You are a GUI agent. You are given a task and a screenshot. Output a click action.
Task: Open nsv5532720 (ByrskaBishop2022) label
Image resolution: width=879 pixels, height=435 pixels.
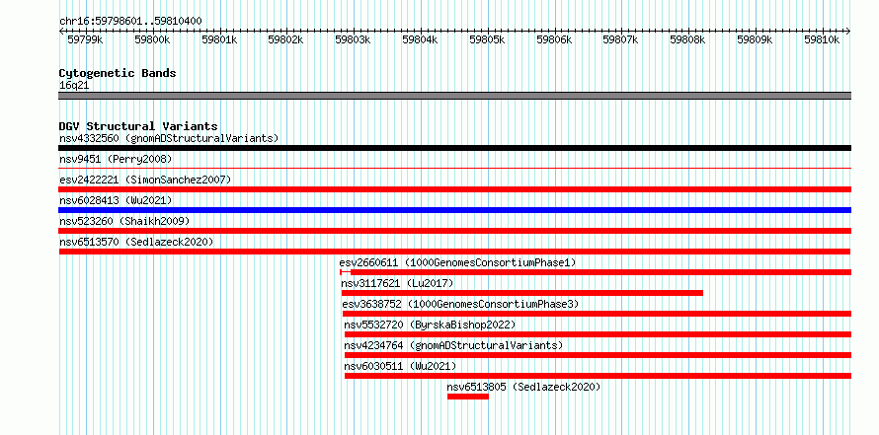coord(430,325)
